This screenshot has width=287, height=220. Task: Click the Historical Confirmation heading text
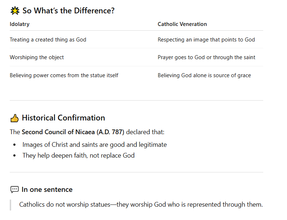[x=63, y=118]
